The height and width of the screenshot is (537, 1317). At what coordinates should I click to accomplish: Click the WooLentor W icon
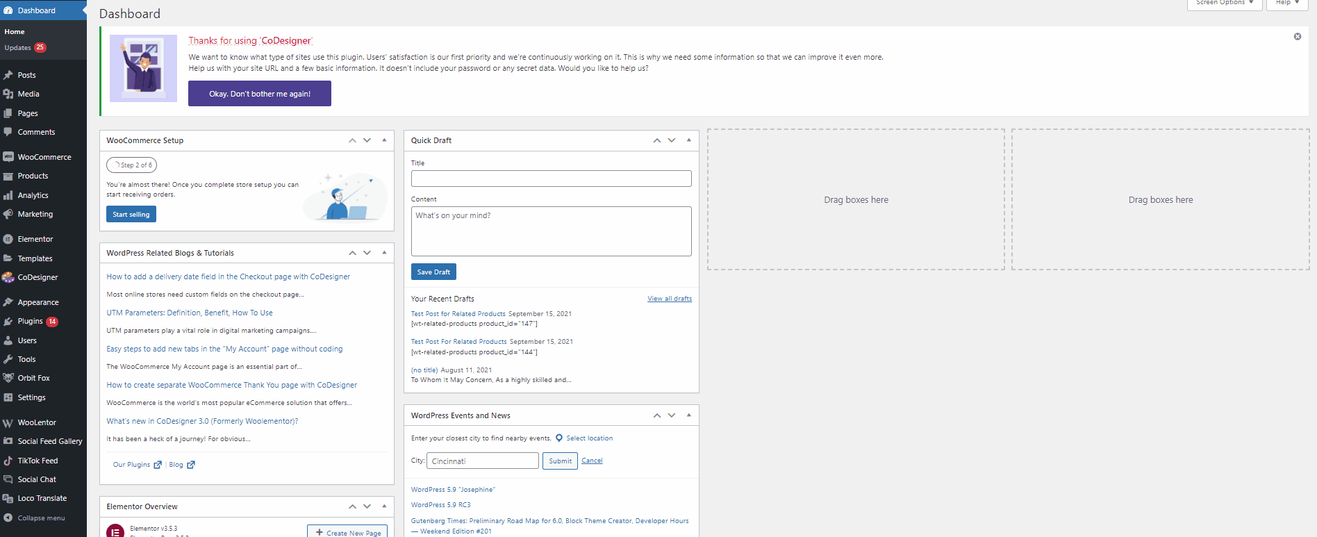tap(8, 422)
